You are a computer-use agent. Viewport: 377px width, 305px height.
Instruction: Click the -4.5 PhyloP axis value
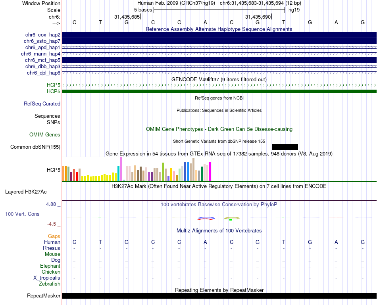(52, 224)
